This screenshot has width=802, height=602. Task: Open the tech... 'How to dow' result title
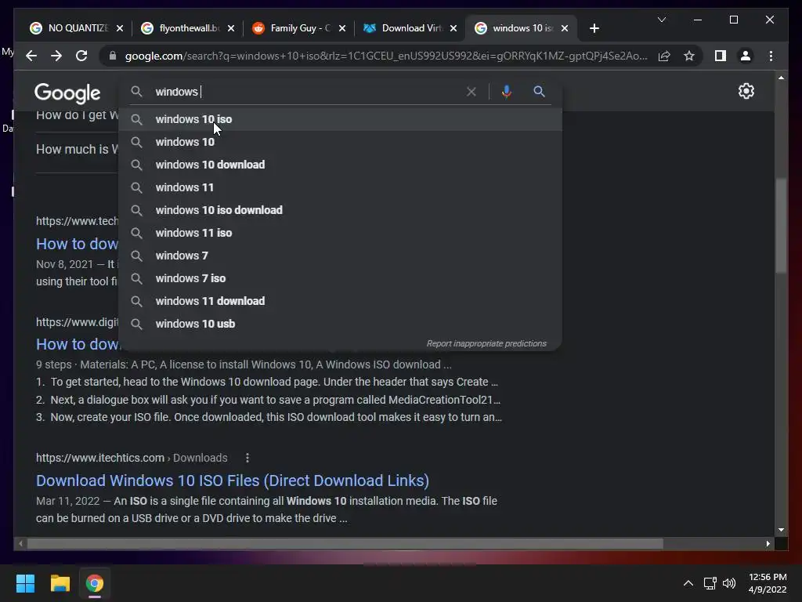(x=78, y=245)
